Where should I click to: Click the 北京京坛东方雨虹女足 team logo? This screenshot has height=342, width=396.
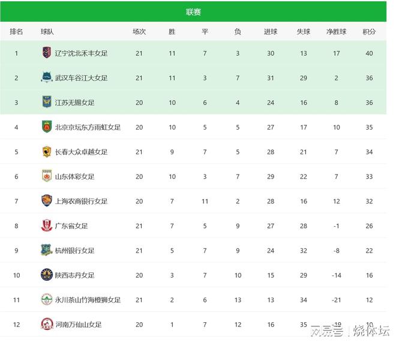[x=47, y=127]
